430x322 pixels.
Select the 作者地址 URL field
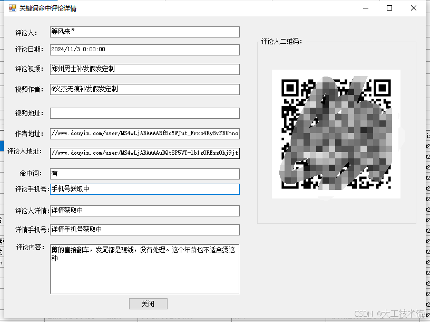coord(145,134)
